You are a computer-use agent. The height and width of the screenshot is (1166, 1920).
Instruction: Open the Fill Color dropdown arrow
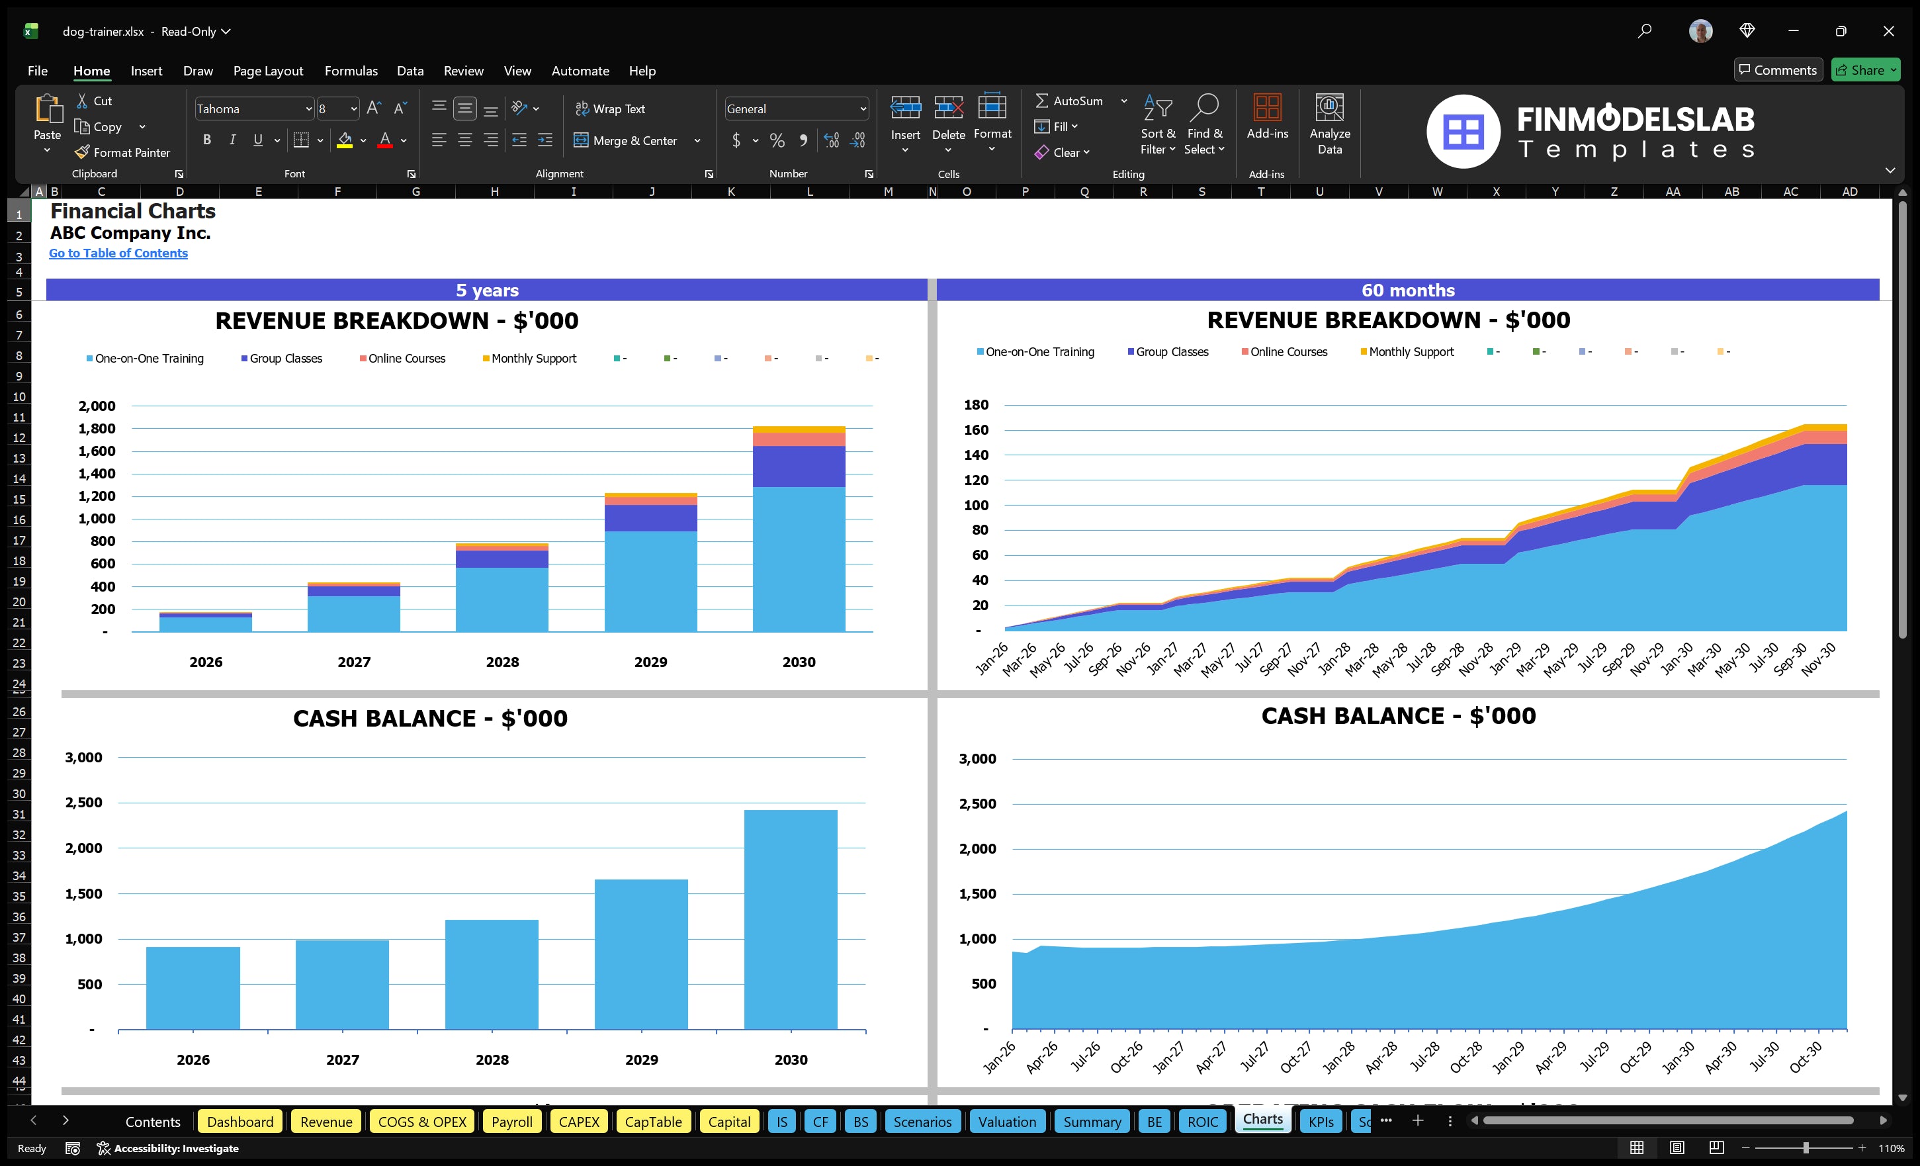[363, 141]
